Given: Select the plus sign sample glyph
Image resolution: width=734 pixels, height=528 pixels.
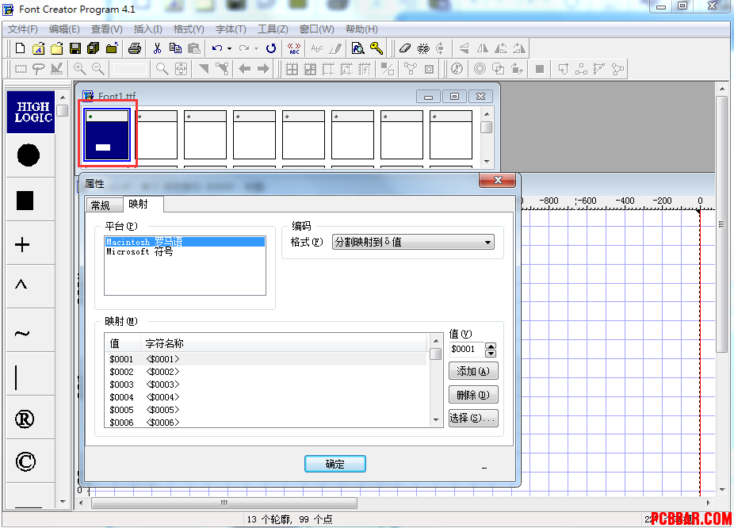Looking at the screenshot, I should (22, 244).
